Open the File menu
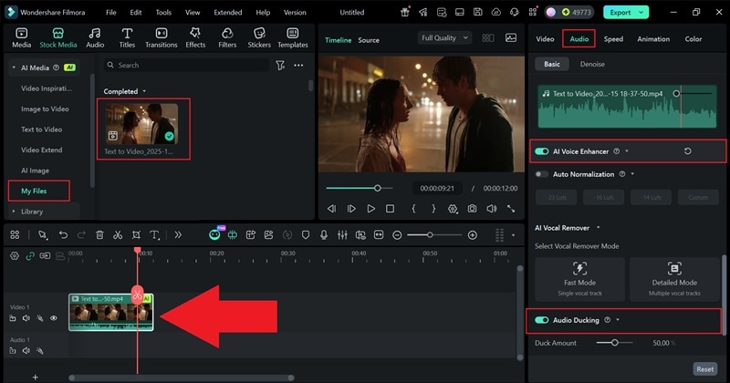Screen dimensions: 730x383 (x=110, y=13)
